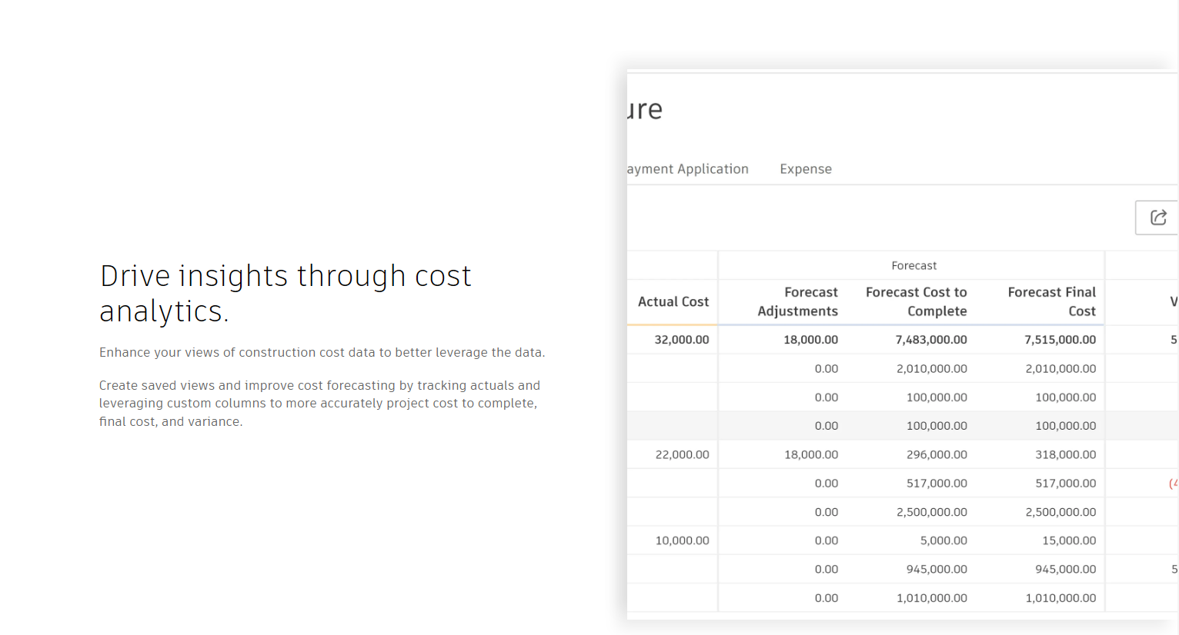The height and width of the screenshot is (635, 1179).
Task: Click the 2,010,000.00 final cost cell
Action: click(1060, 369)
